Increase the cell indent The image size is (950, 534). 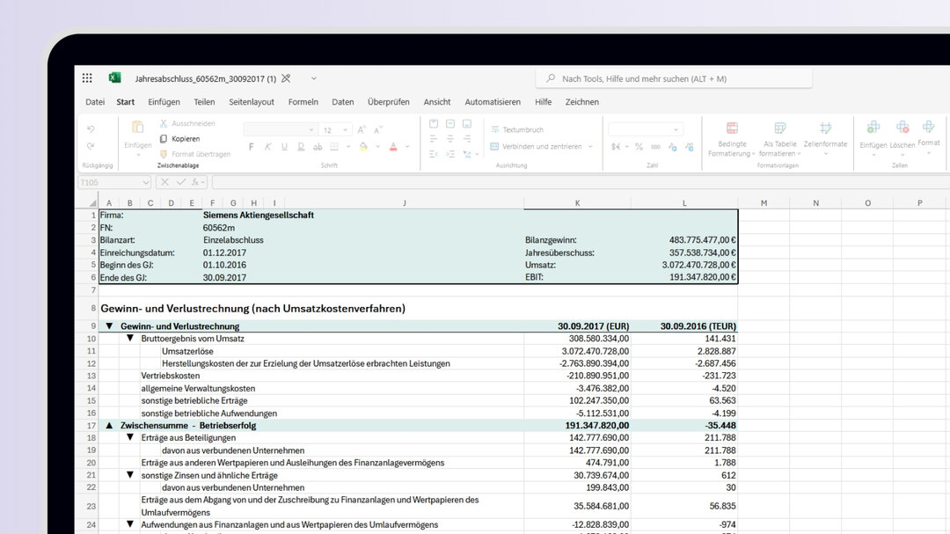(450, 154)
